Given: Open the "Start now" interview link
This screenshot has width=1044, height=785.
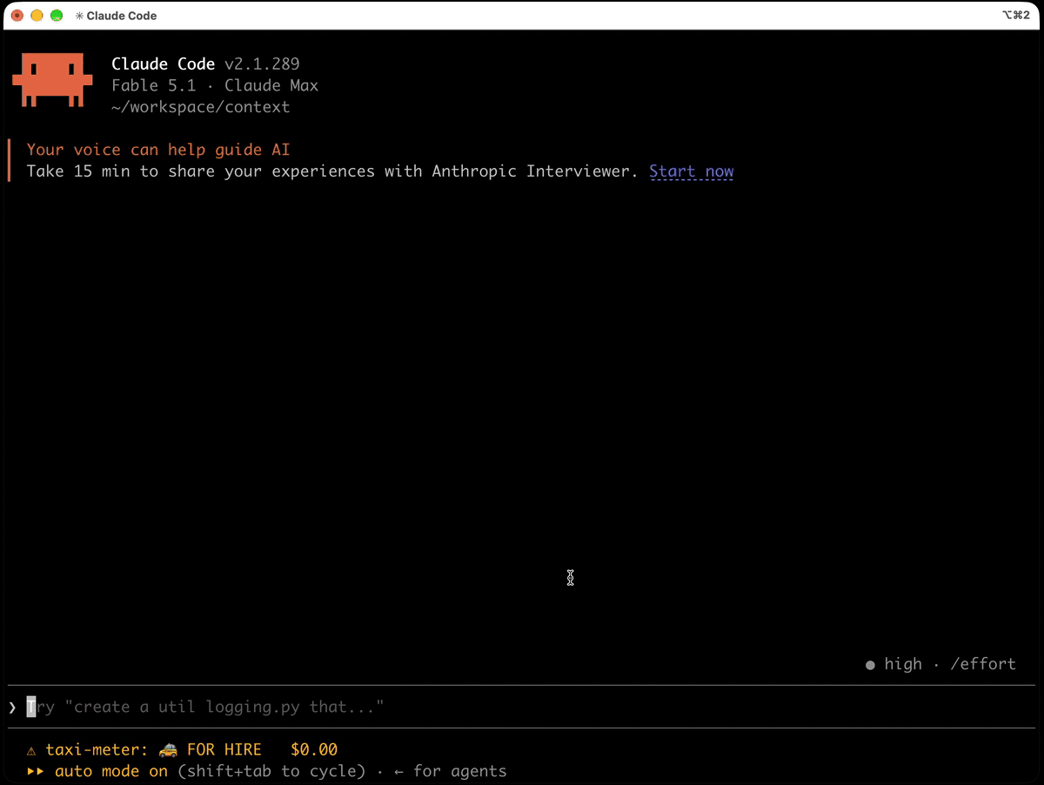Looking at the screenshot, I should 692,171.
